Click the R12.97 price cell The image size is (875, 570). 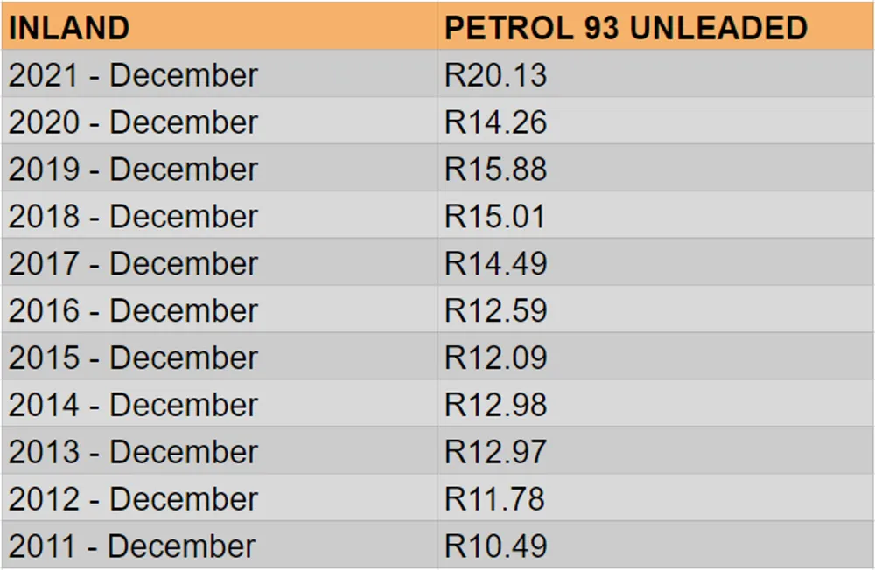655,451
